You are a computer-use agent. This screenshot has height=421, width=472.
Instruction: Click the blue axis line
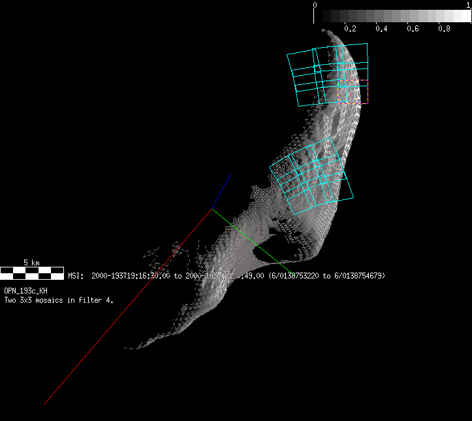click(x=221, y=191)
